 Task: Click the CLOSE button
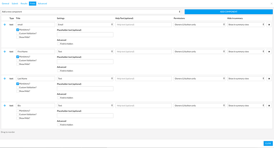point(268,143)
